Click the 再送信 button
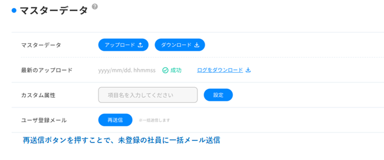 click(115, 120)
